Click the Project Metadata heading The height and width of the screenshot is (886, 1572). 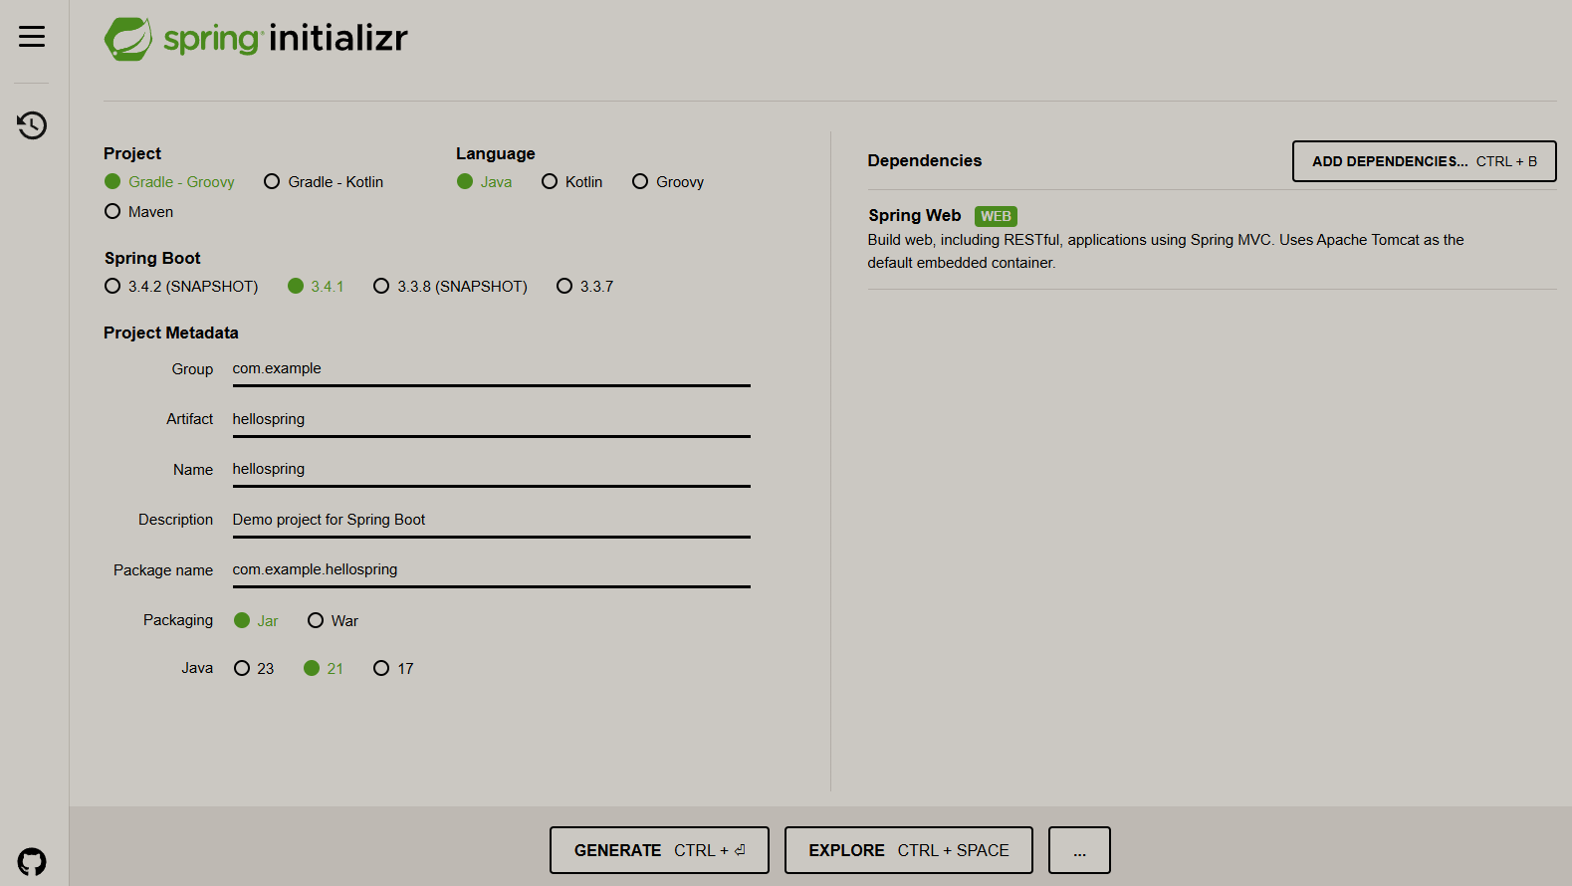tap(171, 333)
